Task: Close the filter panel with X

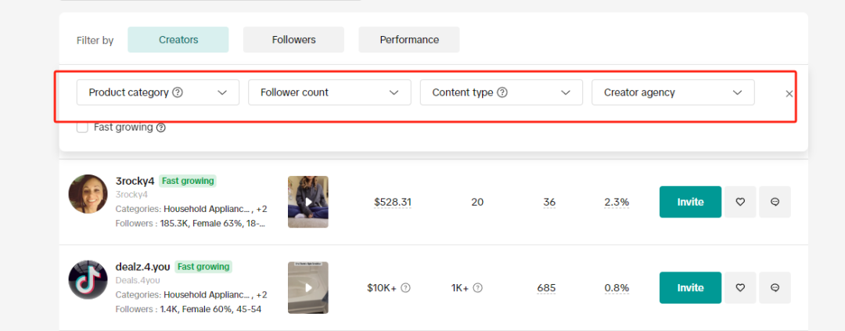Action: 789,94
